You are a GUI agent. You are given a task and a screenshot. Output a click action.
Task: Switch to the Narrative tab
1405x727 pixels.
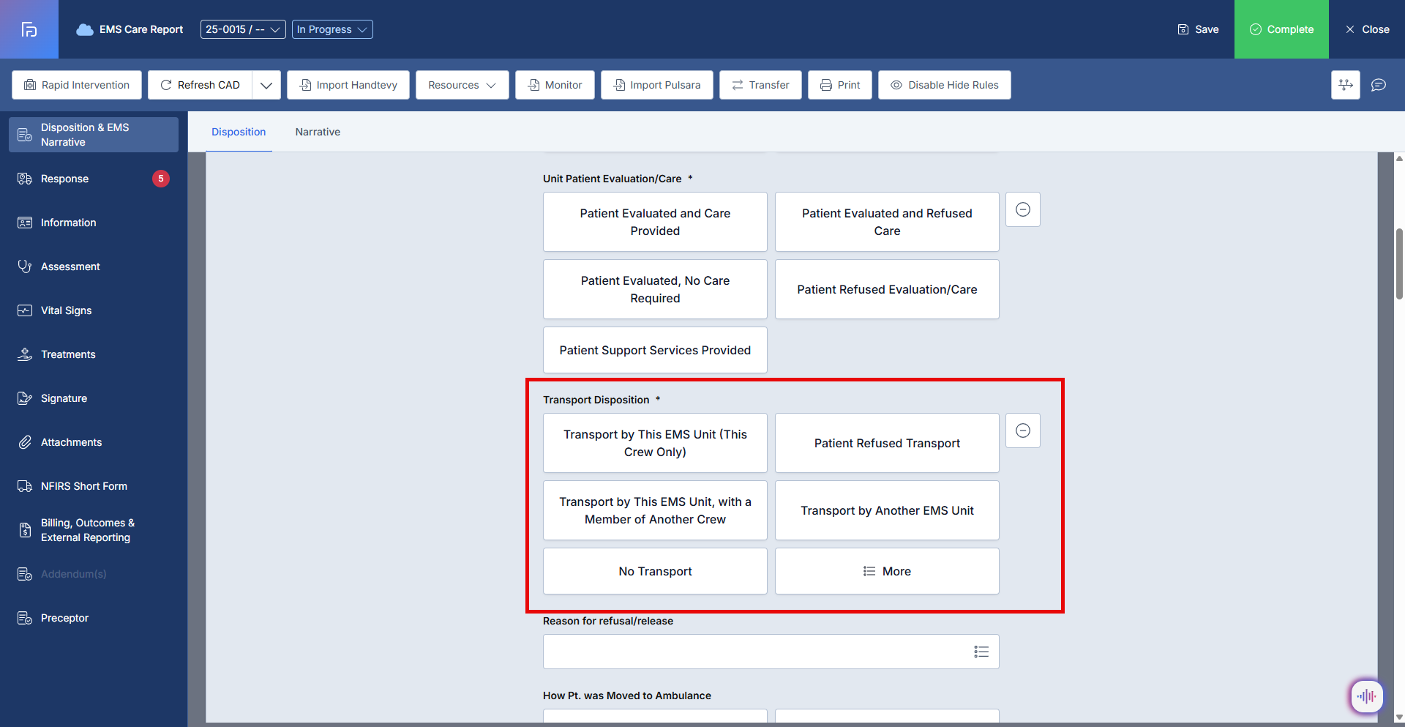pos(318,132)
